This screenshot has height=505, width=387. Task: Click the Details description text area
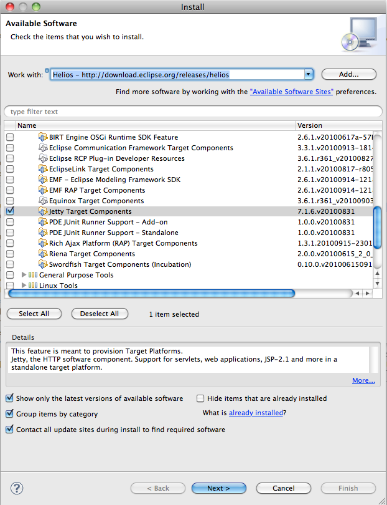(x=189, y=360)
